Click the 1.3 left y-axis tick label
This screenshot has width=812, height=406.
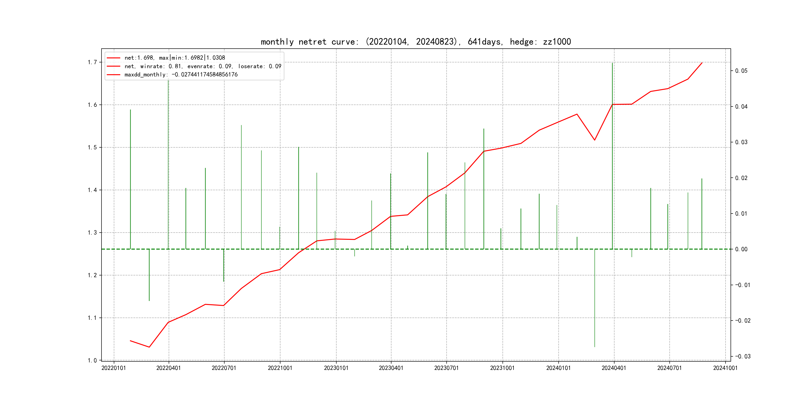pos(92,233)
